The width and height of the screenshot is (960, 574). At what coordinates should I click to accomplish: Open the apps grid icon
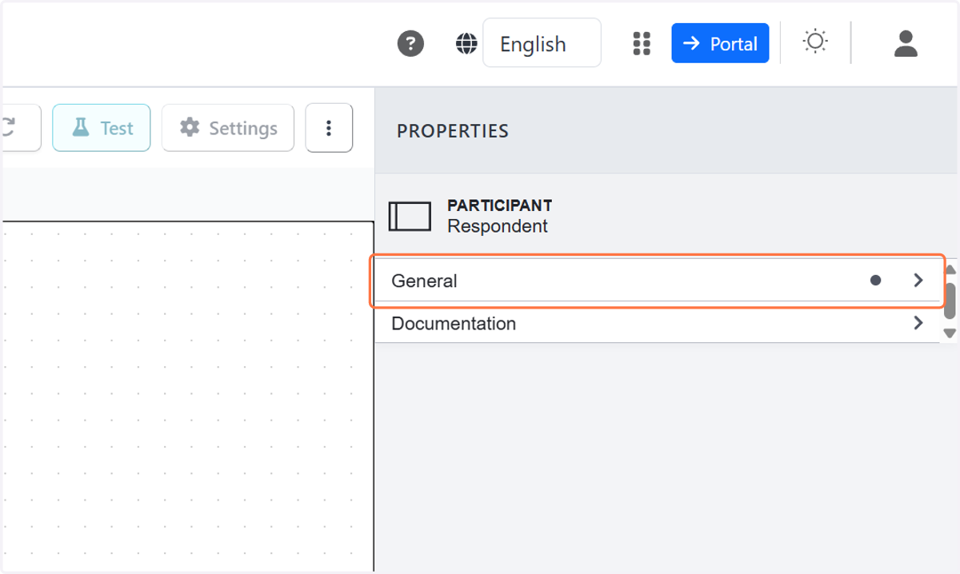coord(642,43)
